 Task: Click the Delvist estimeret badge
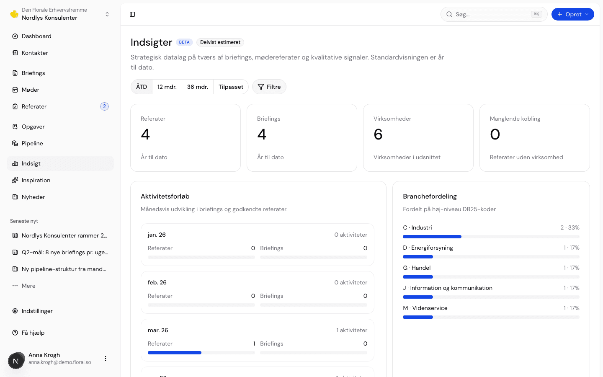click(220, 42)
